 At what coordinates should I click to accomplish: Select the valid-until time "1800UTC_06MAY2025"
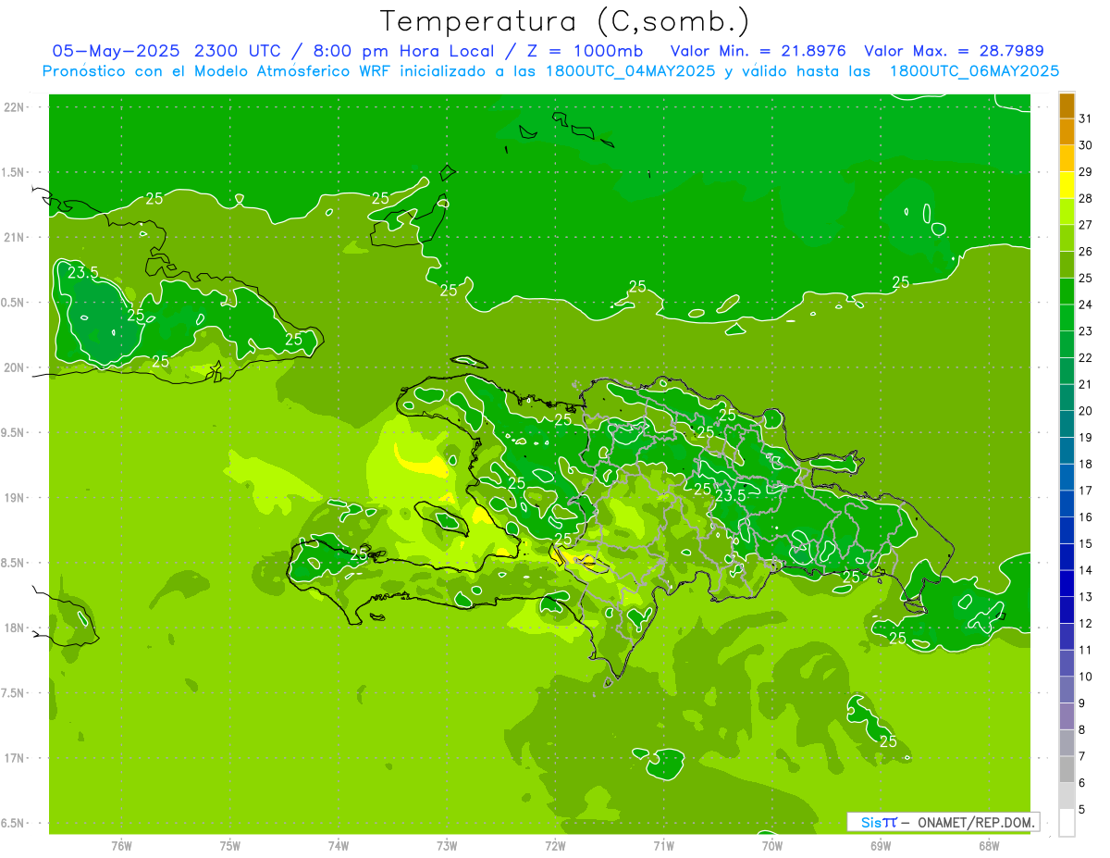point(974,71)
